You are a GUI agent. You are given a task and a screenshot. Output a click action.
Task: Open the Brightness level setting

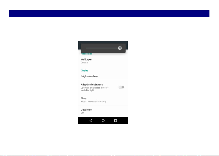click(103, 76)
